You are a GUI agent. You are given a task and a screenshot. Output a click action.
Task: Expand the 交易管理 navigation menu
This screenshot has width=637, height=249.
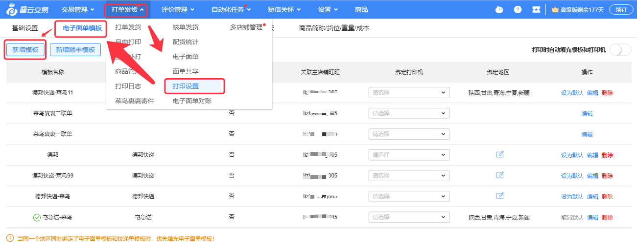coord(78,9)
